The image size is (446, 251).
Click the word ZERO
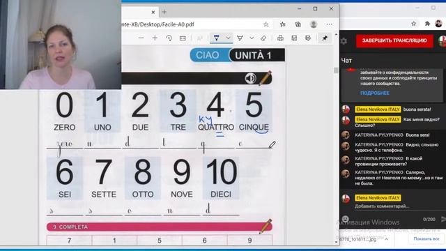pyautogui.click(x=65, y=127)
